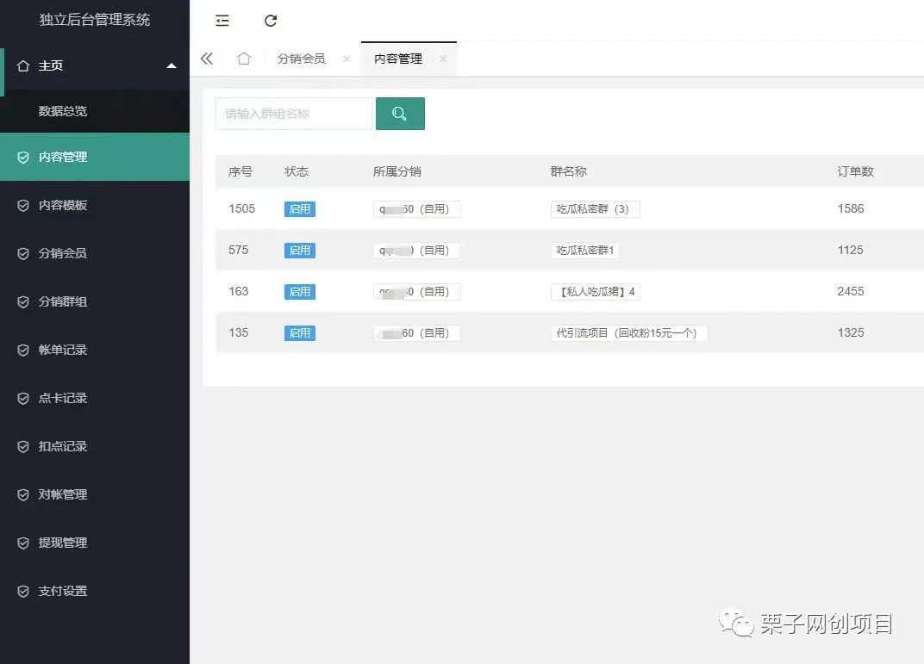This screenshot has height=664, width=924.
Task: Toggle the 启用 status for record 1505
Action: coord(299,208)
